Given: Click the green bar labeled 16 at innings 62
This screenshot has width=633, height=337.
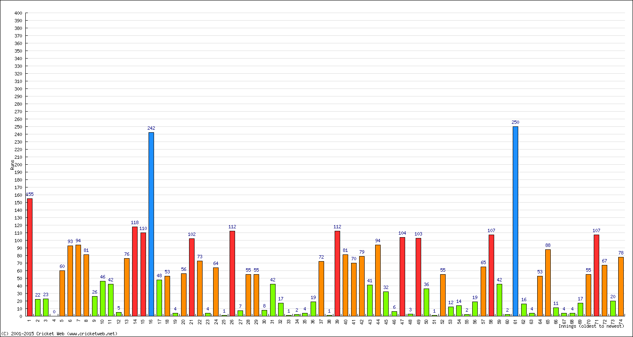Looking at the screenshot, I should [524, 310].
